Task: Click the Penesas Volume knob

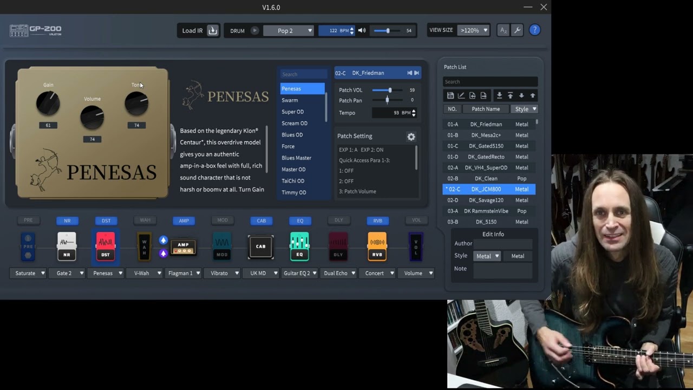Action: point(92,118)
